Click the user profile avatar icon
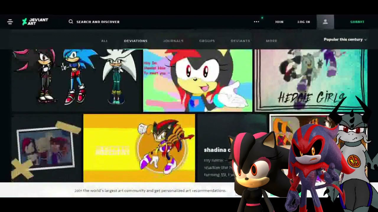This screenshot has width=378, height=212. [325, 22]
